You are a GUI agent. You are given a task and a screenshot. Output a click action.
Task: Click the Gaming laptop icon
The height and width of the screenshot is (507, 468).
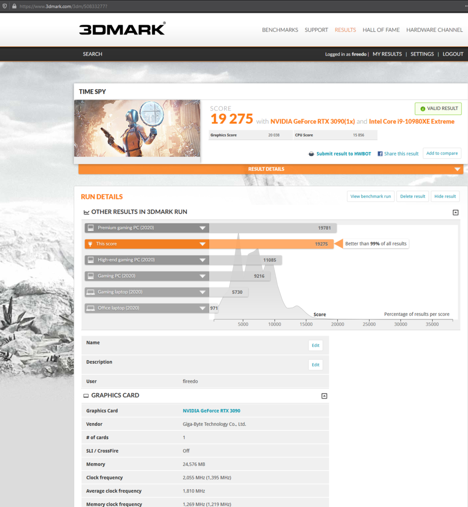coord(90,292)
